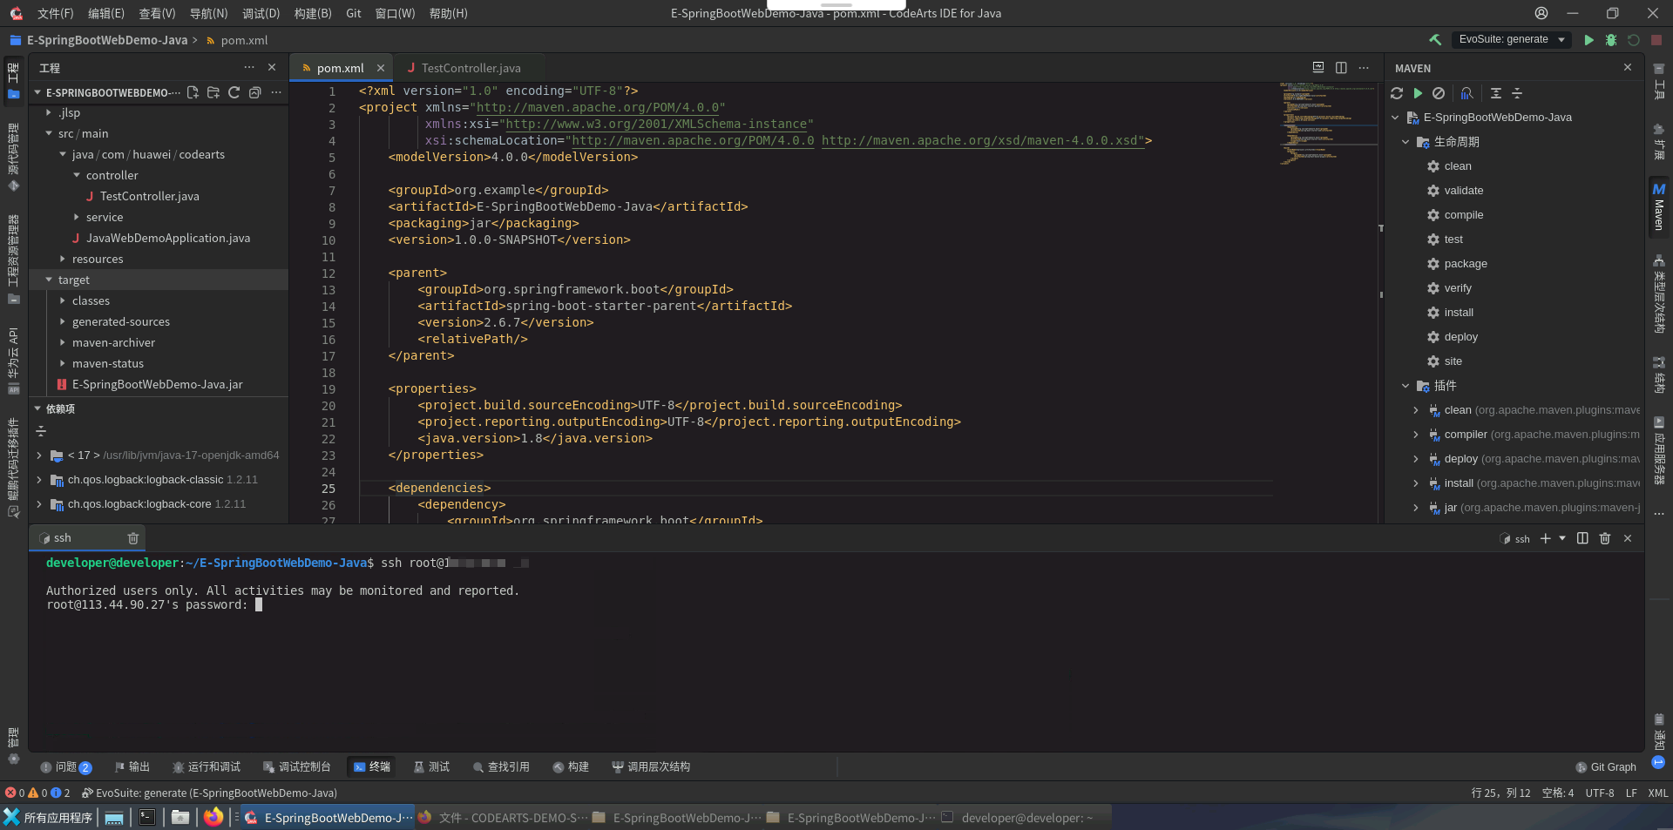This screenshot has width=1673, height=830.
Task: Expand the service folder
Action: 77,217
